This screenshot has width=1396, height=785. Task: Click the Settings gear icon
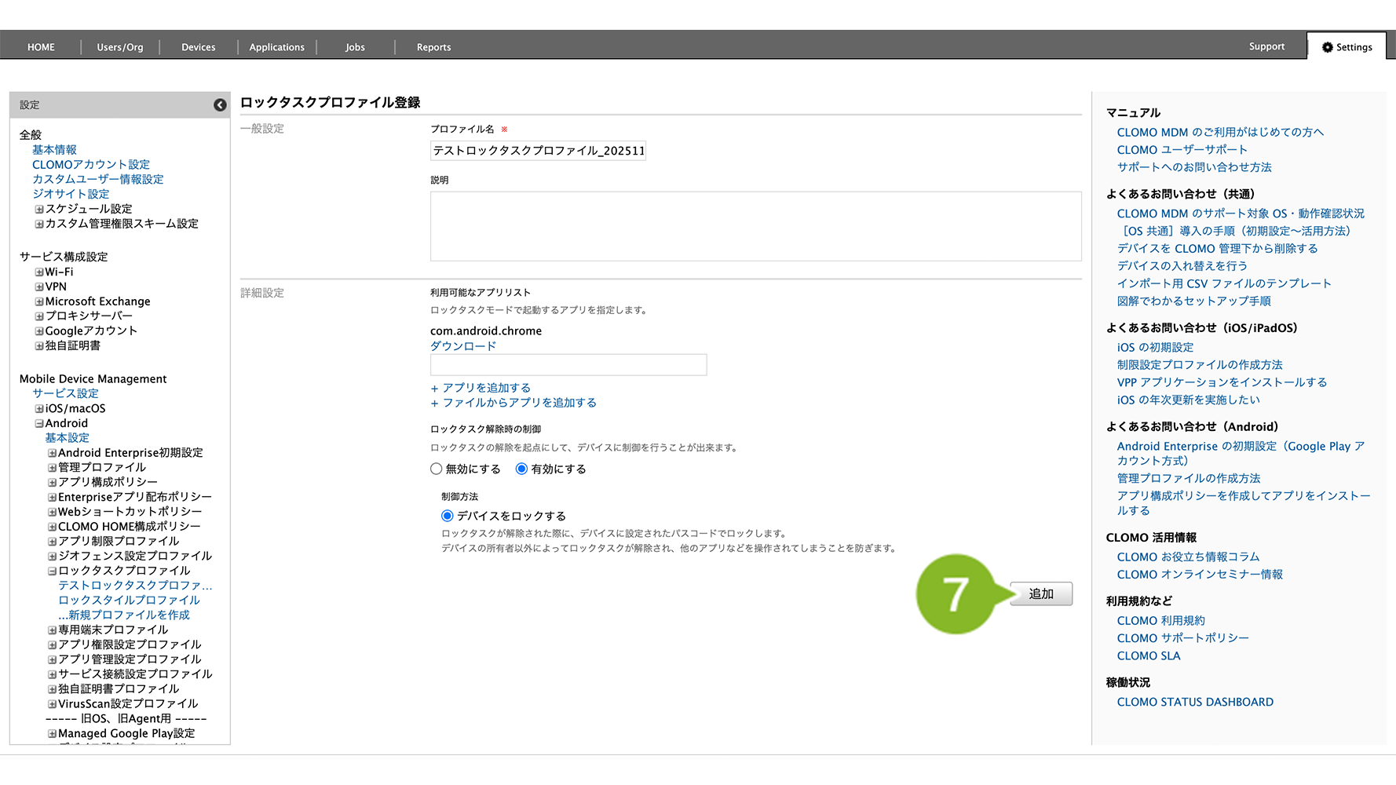pos(1327,47)
